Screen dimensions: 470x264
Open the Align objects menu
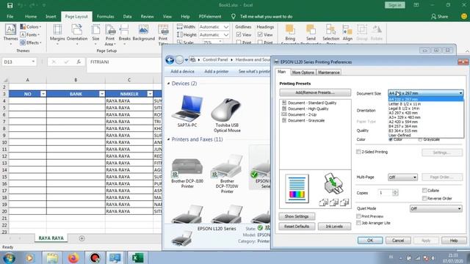[347, 33]
